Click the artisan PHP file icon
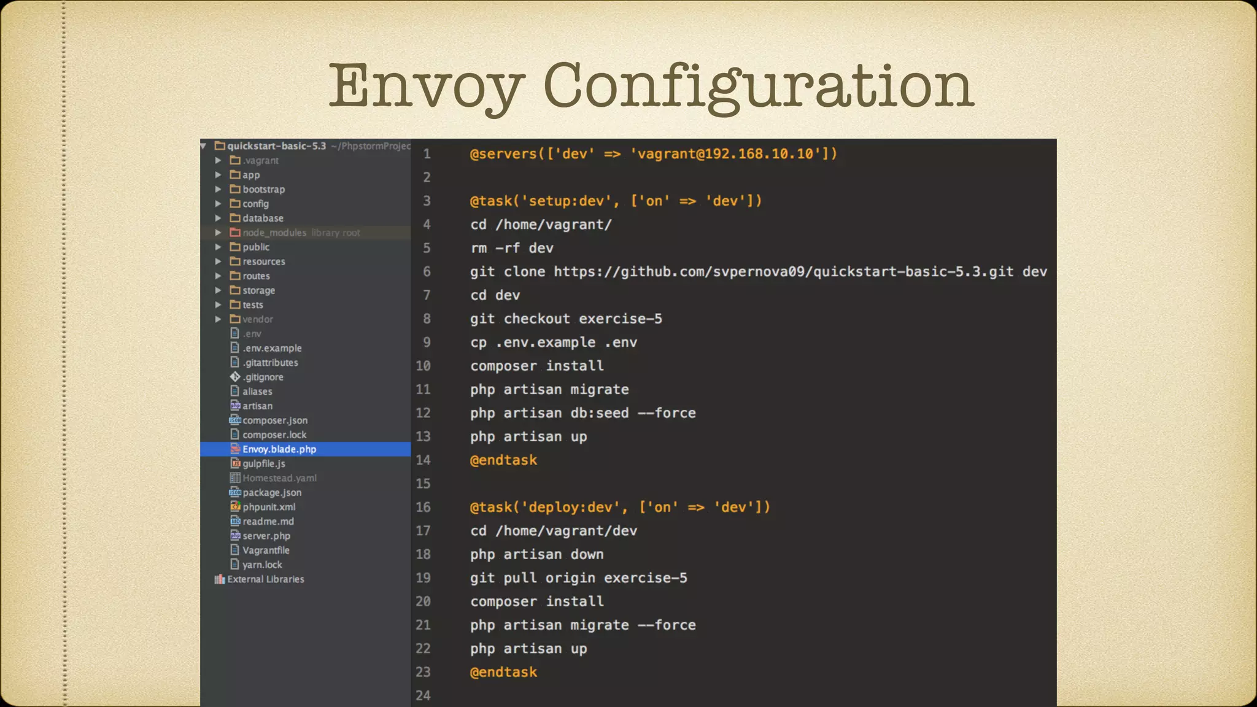 click(x=235, y=406)
